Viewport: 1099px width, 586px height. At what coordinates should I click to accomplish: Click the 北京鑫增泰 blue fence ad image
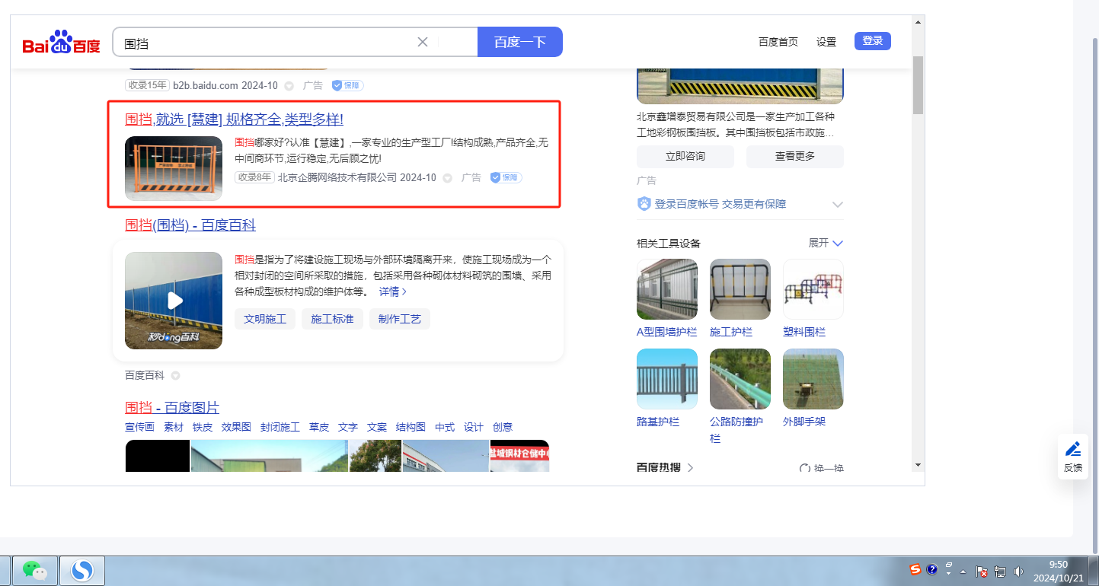point(740,85)
